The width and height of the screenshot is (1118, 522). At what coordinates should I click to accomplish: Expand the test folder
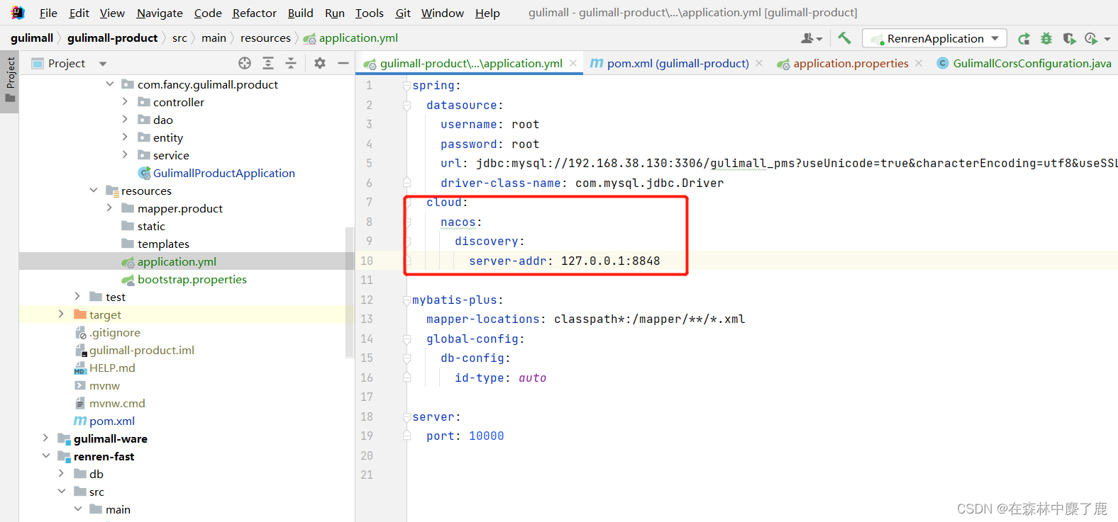click(77, 297)
